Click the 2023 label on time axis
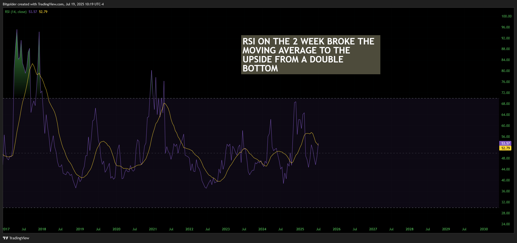This screenshot has height=243, width=517. [x=226, y=229]
